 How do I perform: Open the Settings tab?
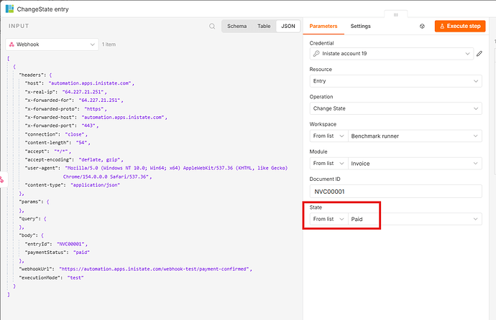coord(360,27)
